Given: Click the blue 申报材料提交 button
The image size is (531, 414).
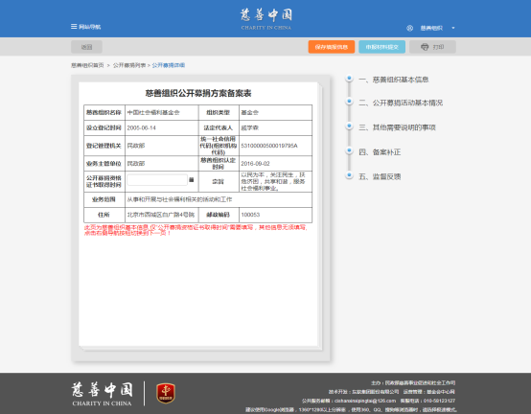Looking at the screenshot, I should tap(382, 47).
